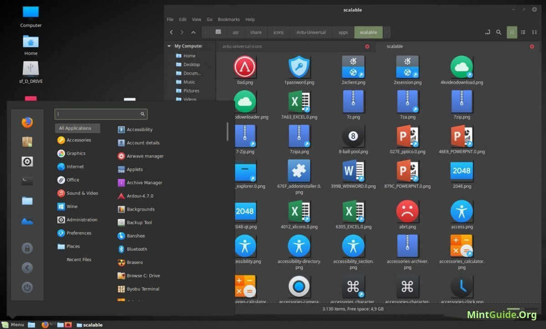Open the Wine category

(x=67, y=206)
